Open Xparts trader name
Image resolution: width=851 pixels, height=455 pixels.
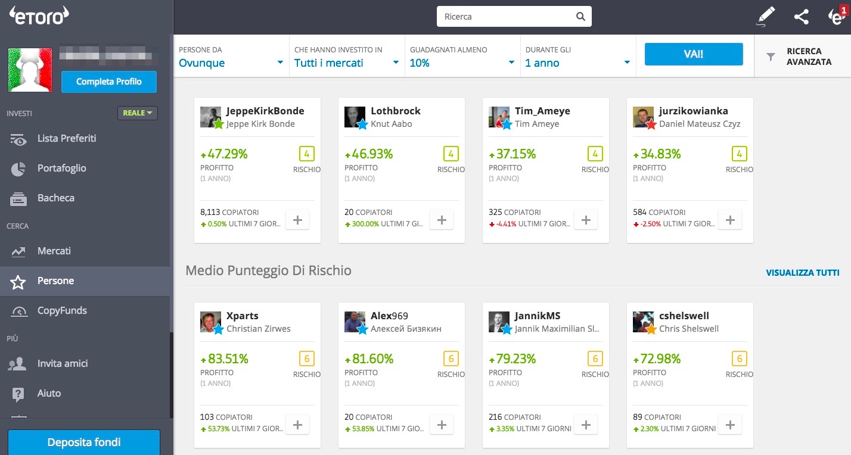[x=243, y=316]
